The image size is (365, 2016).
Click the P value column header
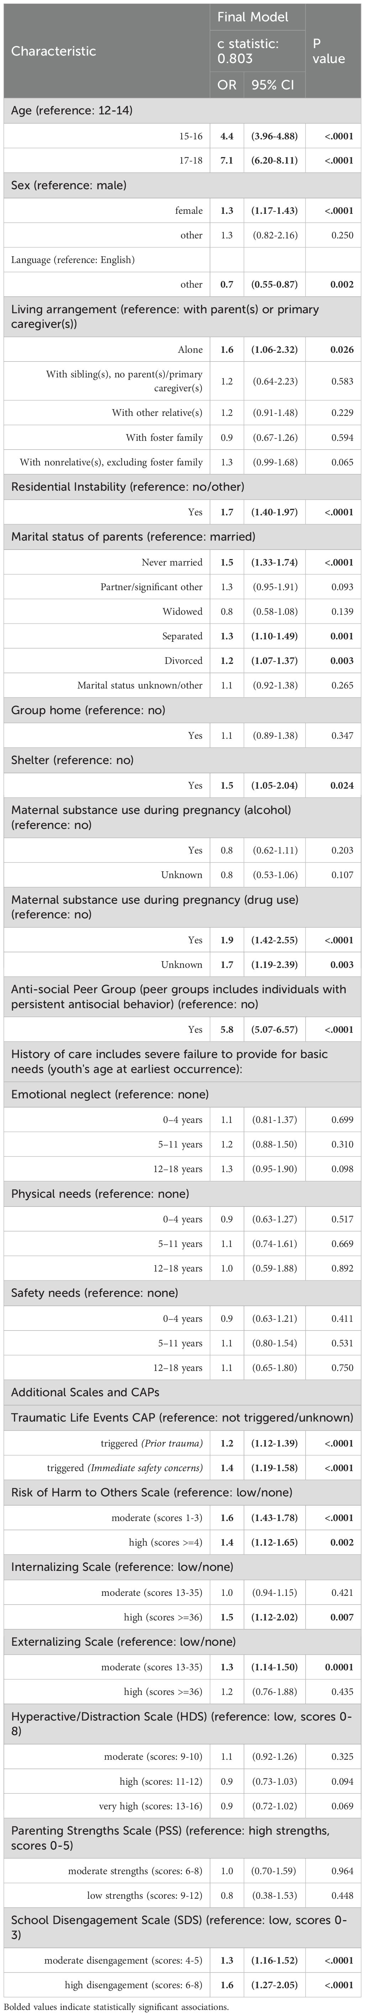[x=328, y=51]
